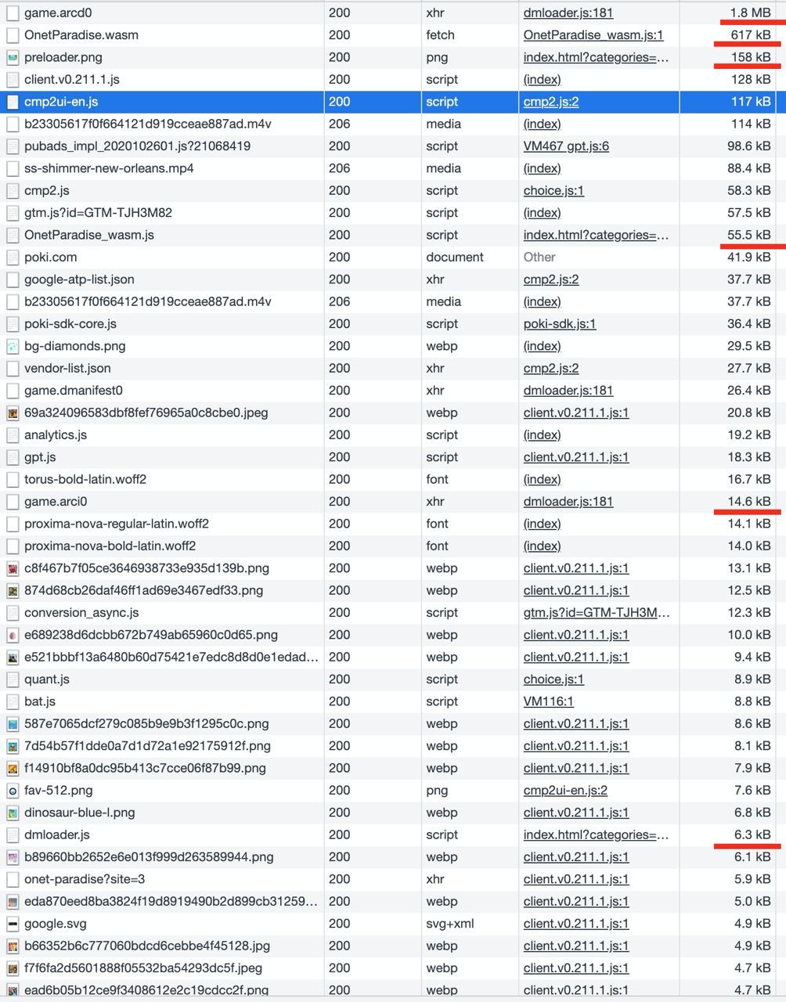Image resolution: width=786 pixels, height=1002 pixels.
Task: Select the google-atp-list.json request
Action: coord(79,279)
